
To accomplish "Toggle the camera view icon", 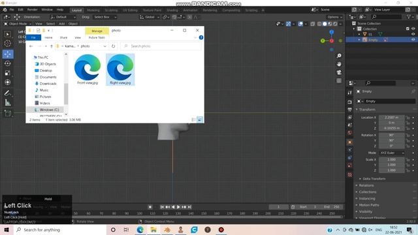I will 339,72.
